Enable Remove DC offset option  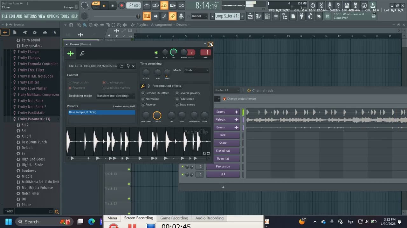tap(155, 93)
